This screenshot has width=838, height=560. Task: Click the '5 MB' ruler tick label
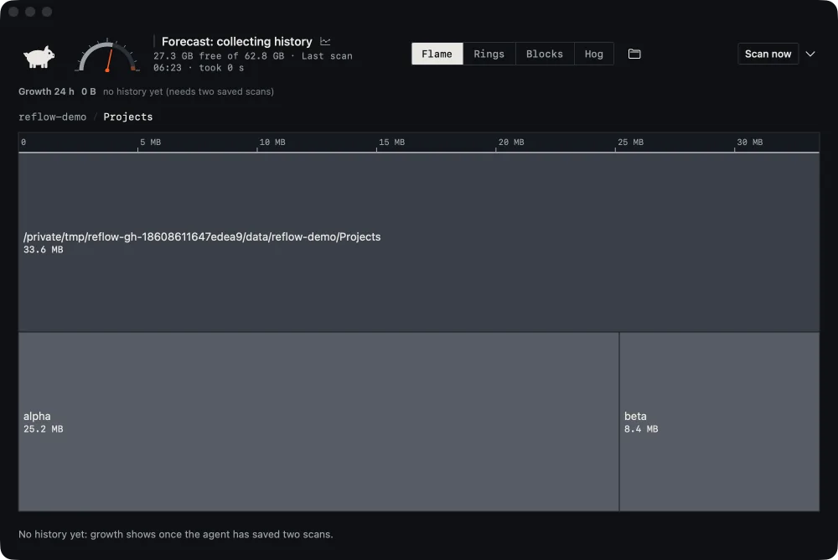[x=151, y=143]
